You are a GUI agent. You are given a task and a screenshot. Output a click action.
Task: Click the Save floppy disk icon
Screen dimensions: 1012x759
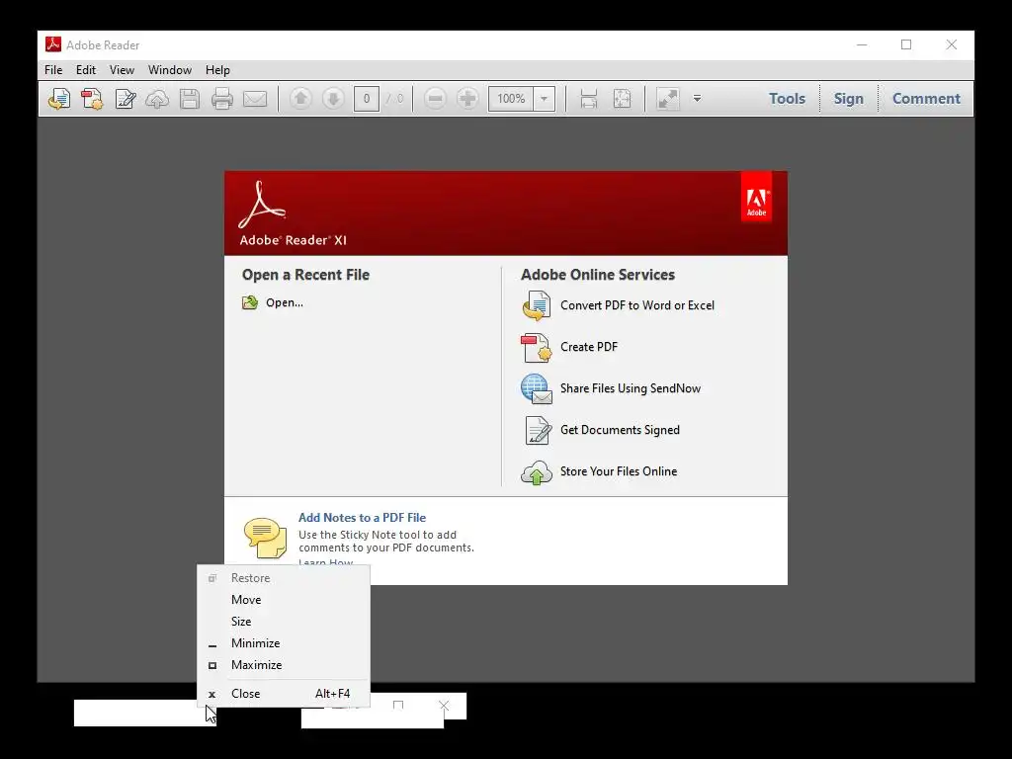pos(189,99)
